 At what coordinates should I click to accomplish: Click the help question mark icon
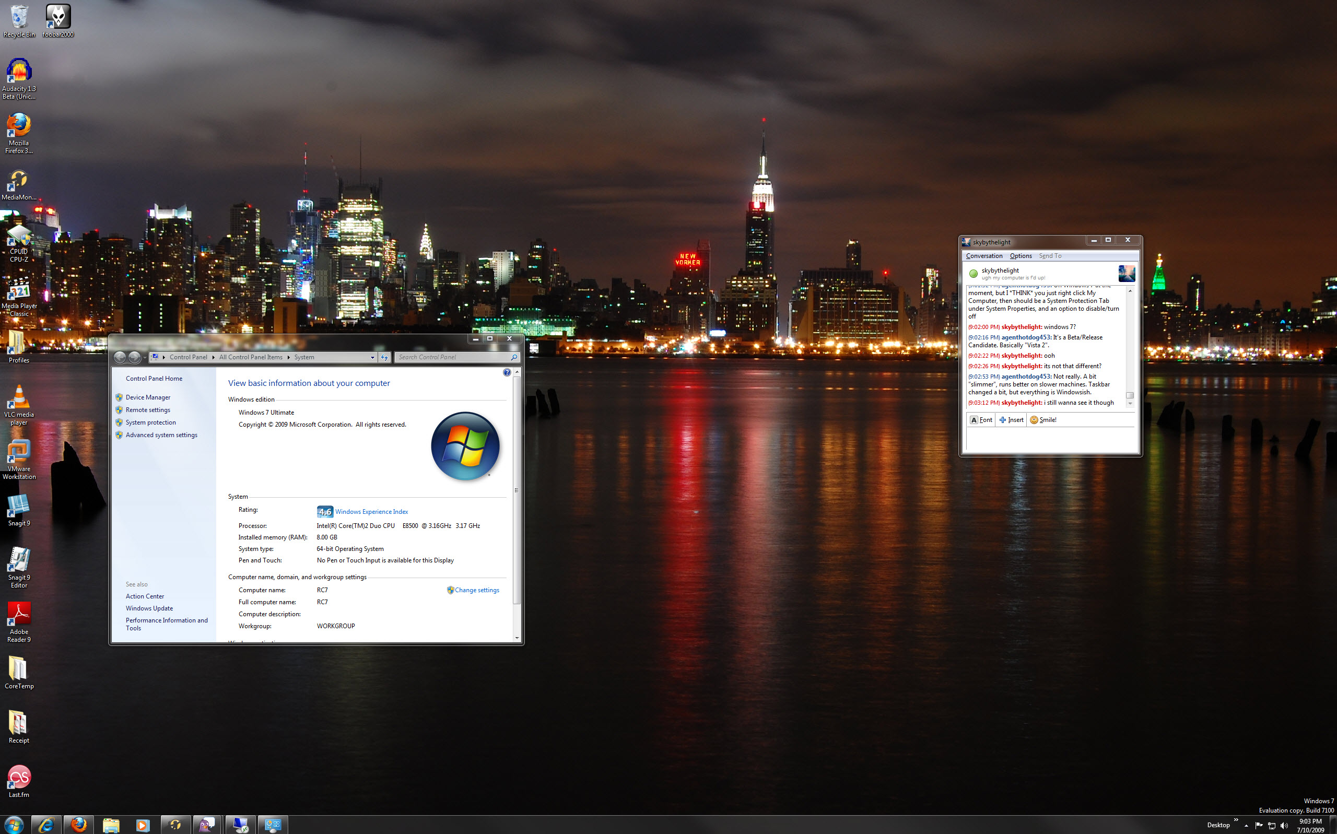point(507,372)
